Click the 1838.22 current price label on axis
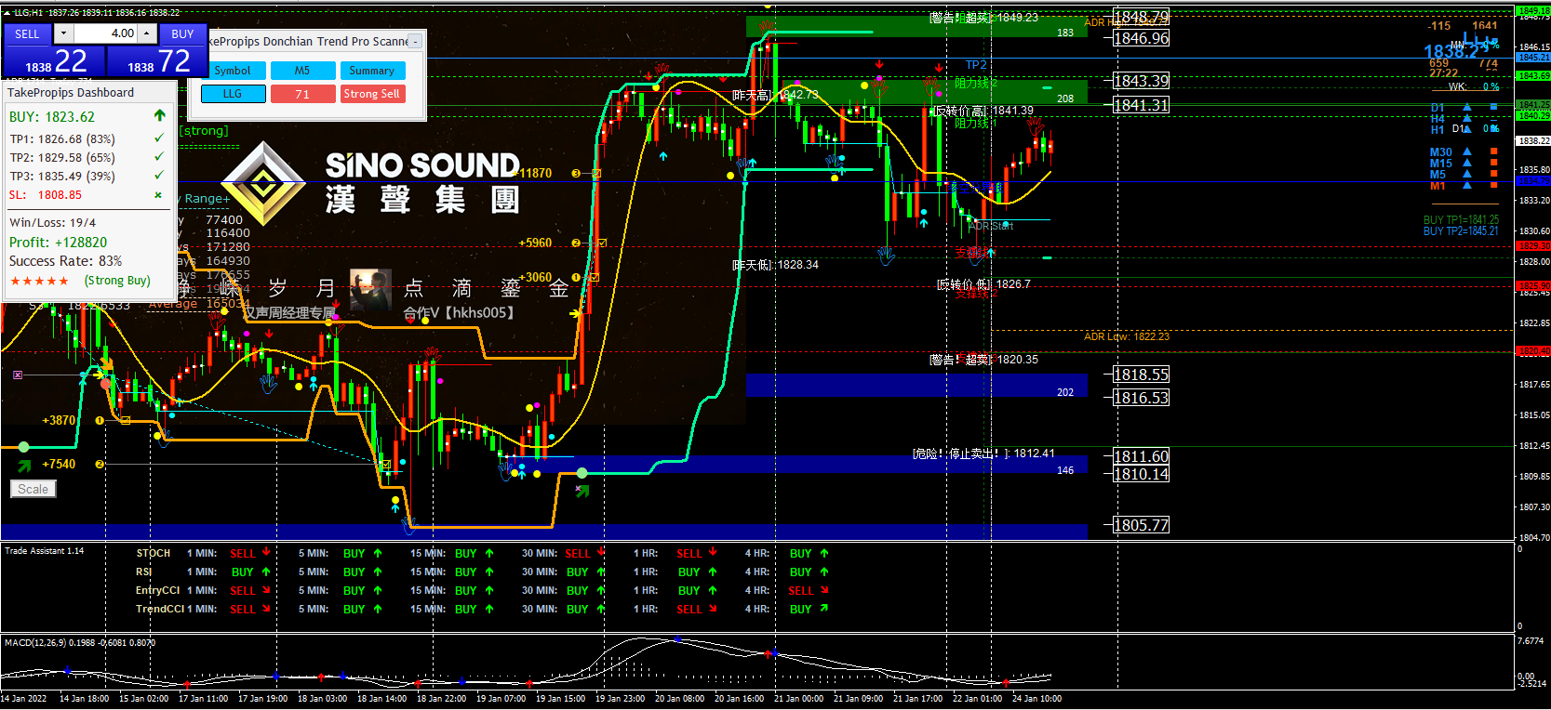Screen dimensions: 1551x710 [x=1533, y=141]
